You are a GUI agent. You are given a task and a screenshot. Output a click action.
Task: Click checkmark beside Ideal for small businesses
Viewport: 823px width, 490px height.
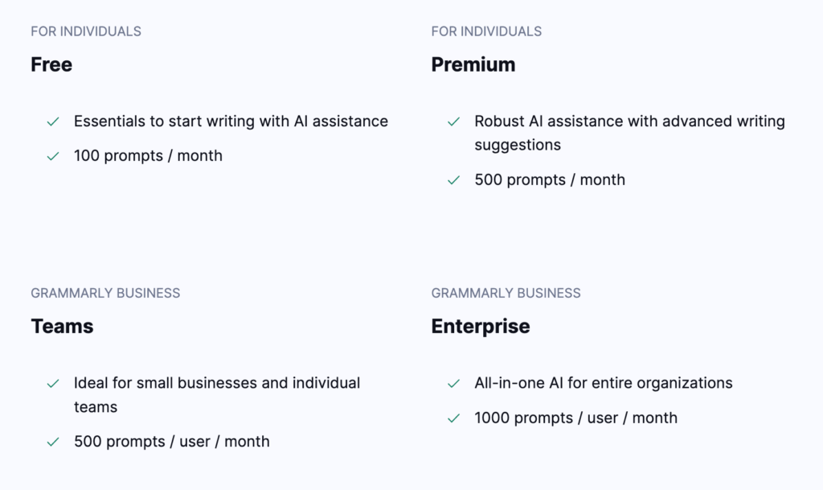click(53, 384)
